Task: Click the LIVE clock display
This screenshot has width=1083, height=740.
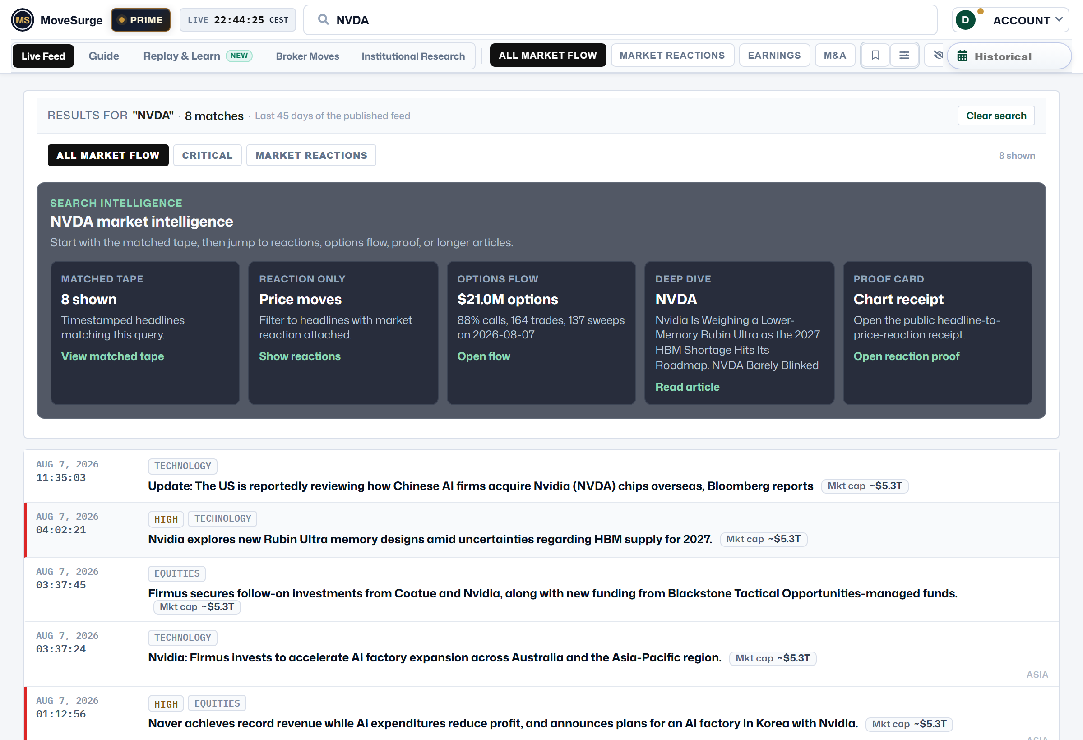Action: click(x=238, y=20)
